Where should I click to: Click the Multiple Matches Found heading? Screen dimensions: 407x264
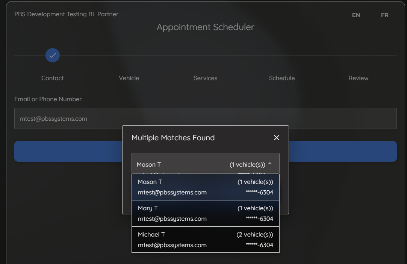[x=173, y=138]
